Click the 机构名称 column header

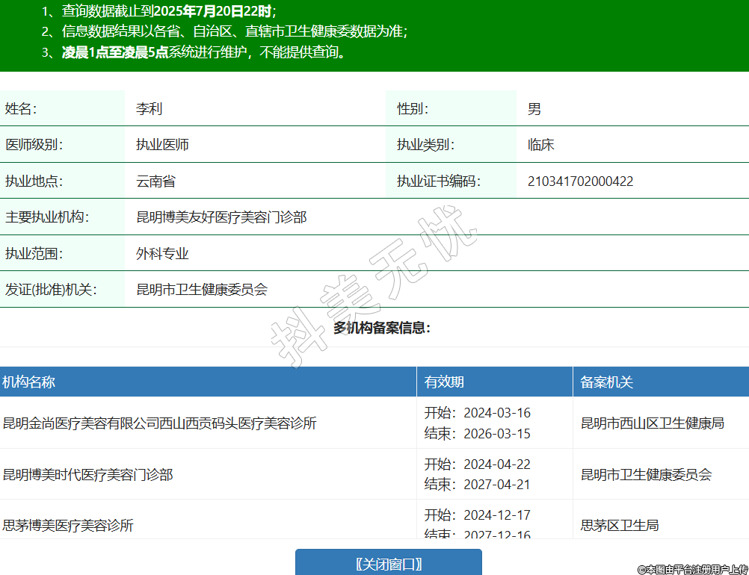coord(28,382)
